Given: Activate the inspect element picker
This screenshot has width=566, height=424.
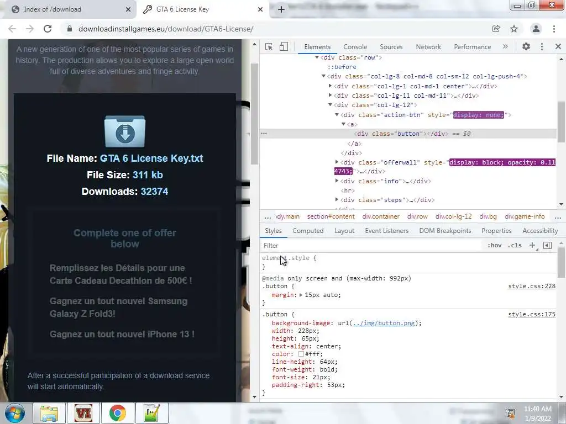Looking at the screenshot, I should click(x=269, y=46).
